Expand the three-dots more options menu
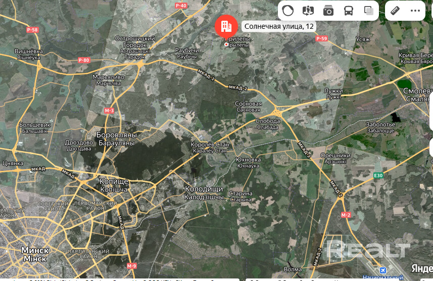The height and width of the screenshot is (281, 433). 415,11
